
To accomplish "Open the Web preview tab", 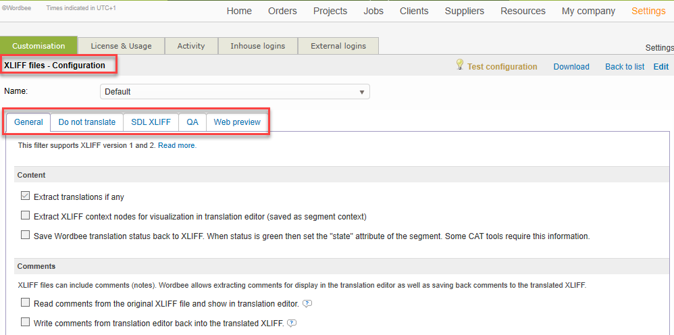I will pyautogui.click(x=237, y=122).
